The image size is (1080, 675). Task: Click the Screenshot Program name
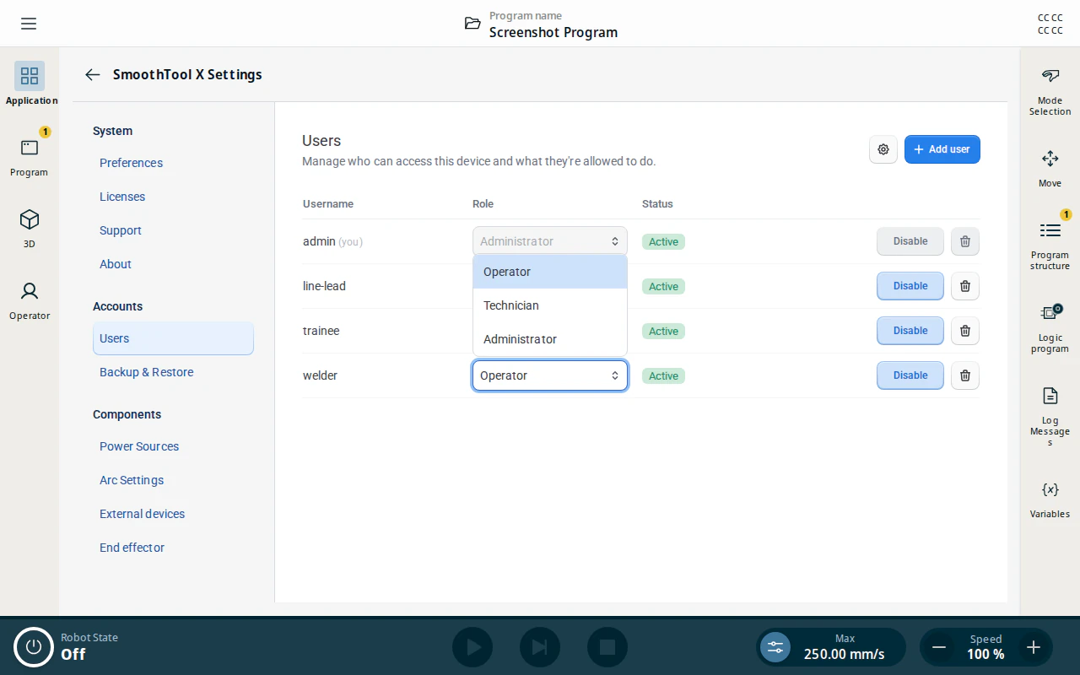tap(553, 32)
